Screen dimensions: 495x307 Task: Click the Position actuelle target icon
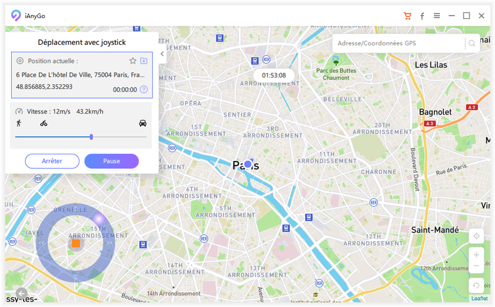[20, 61]
